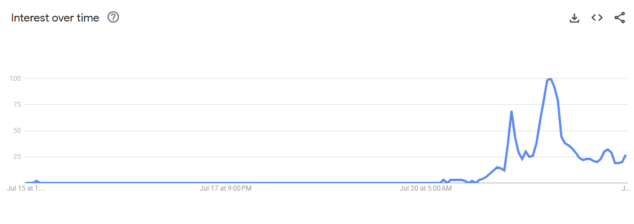Screen dimensions: 634x224
Task: Click the 75 label on the y-axis
Action: pyautogui.click(x=16, y=104)
